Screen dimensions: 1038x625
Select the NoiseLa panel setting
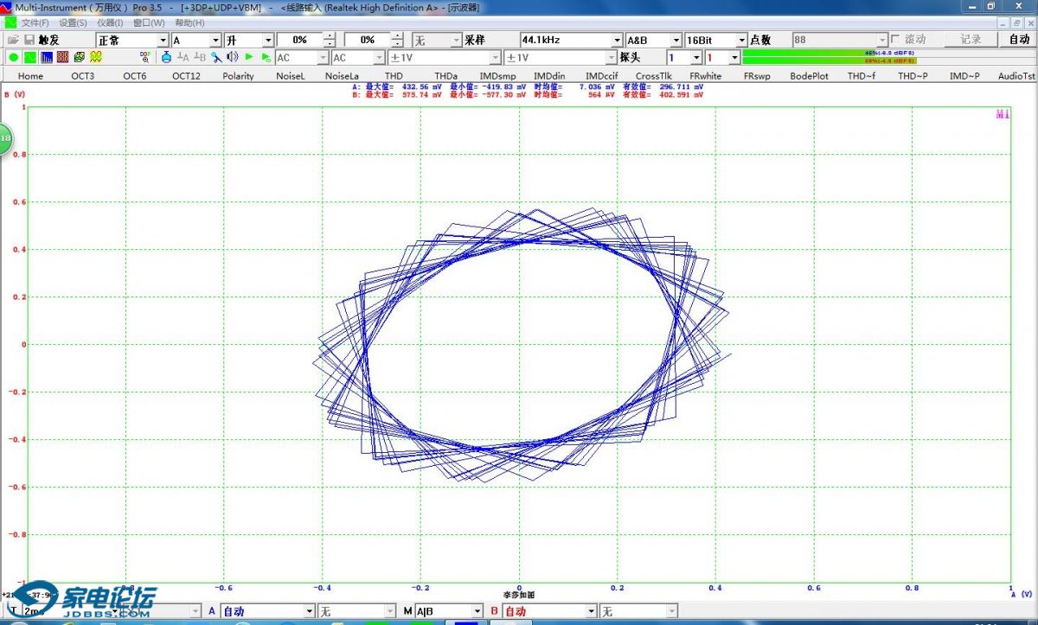click(342, 76)
